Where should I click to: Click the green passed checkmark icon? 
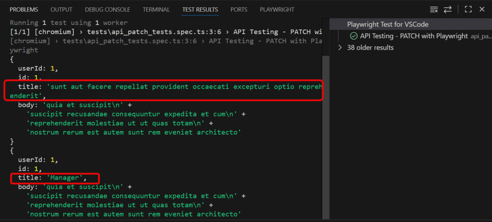pyautogui.click(x=353, y=36)
